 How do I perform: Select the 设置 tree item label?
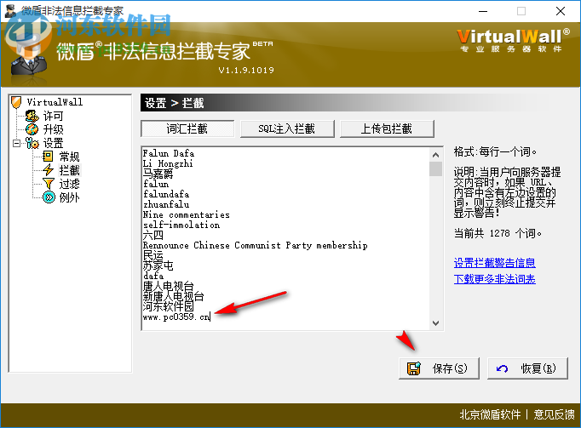pyautogui.click(x=53, y=143)
